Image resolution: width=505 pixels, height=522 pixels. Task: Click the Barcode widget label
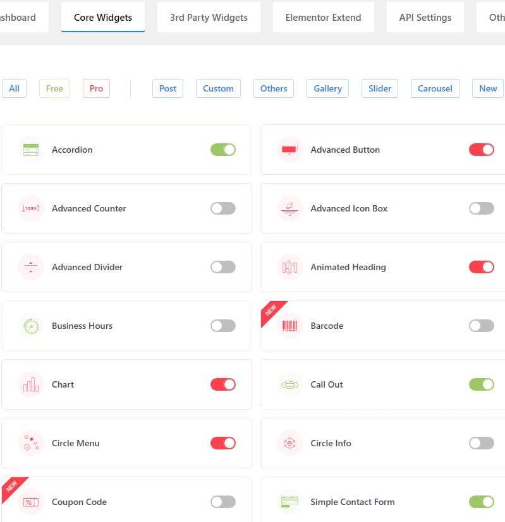[327, 326]
